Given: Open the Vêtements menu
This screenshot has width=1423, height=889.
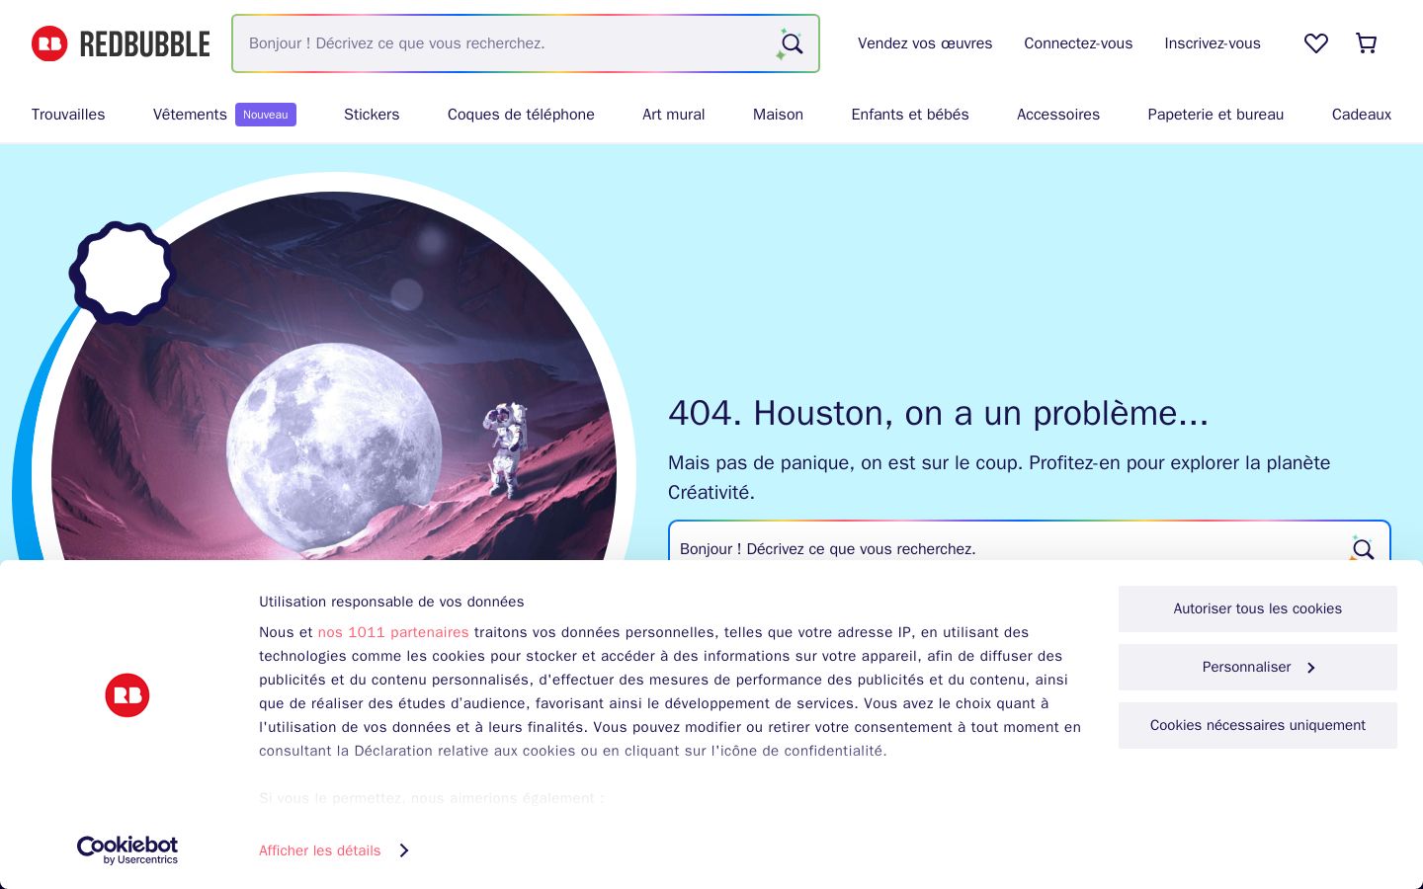Looking at the screenshot, I should coord(190,115).
